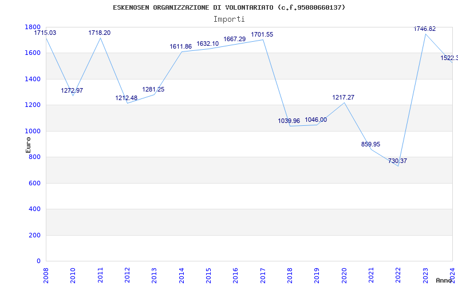
Task: Select the 730.37 data label
Action: pos(397,161)
